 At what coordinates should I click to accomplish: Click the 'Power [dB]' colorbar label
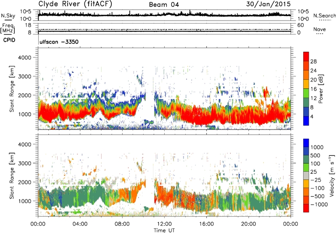coord(320,89)
